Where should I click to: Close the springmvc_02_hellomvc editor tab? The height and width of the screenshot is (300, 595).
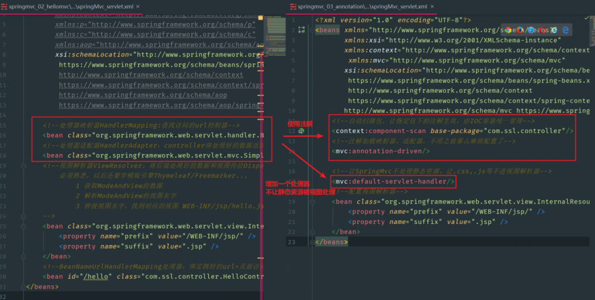pyautogui.click(x=138, y=7)
